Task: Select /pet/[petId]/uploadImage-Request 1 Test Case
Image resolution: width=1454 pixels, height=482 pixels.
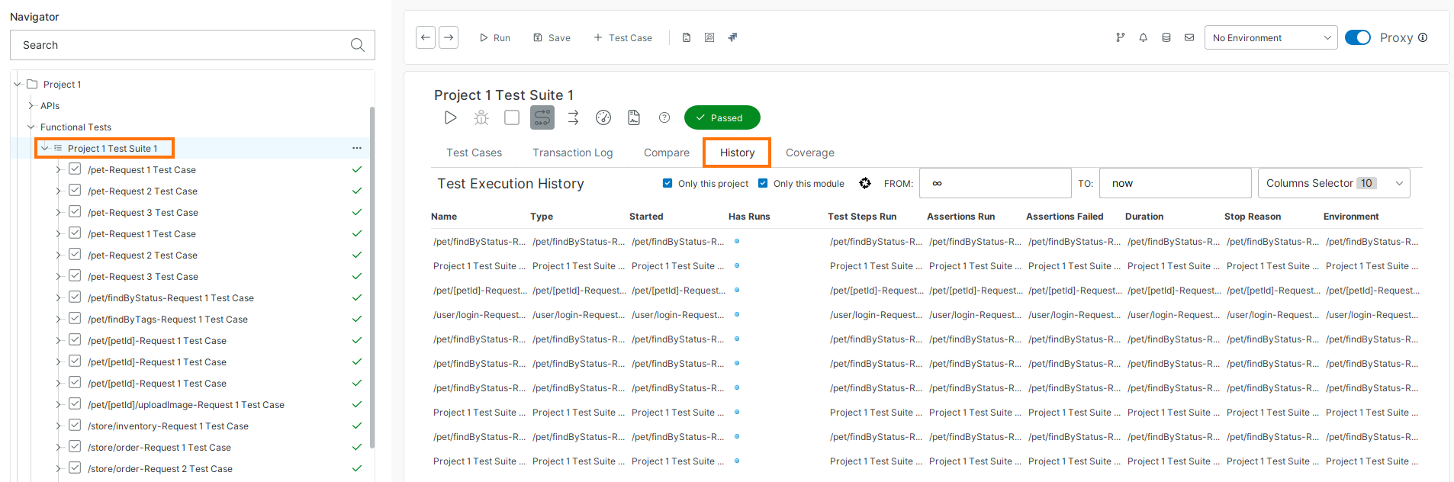Action: point(186,405)
